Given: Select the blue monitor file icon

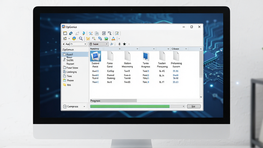Looking at the screenshot, I should (146, 56).
